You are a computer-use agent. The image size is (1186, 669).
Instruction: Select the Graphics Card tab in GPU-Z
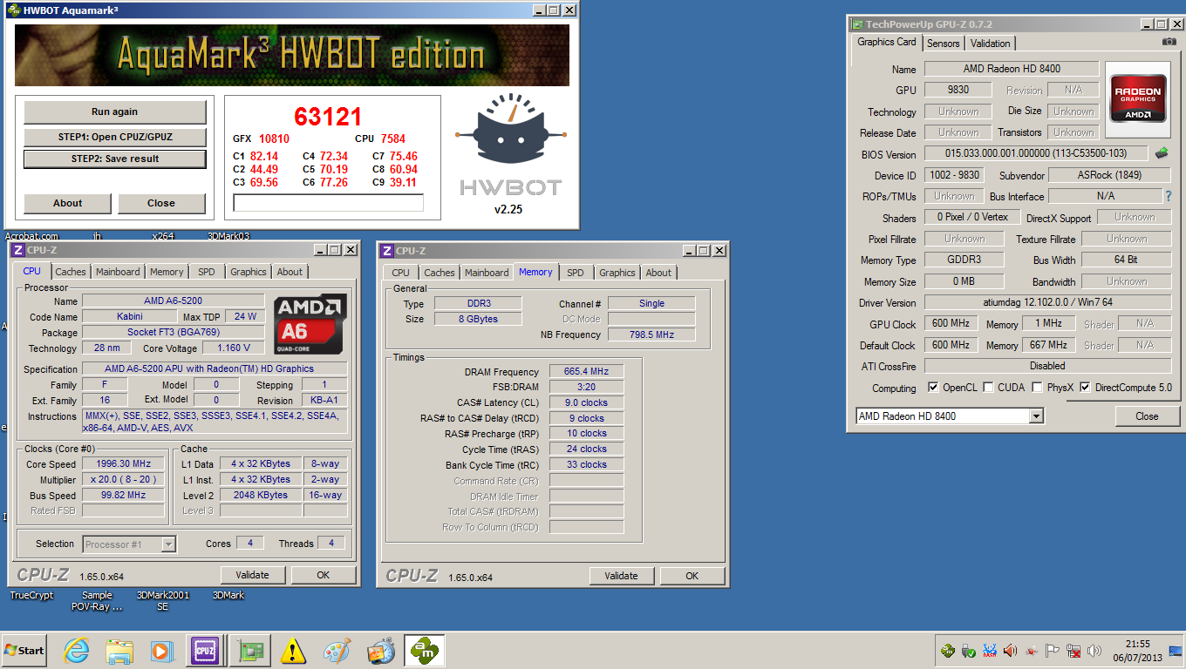click(x=887, y=42)
